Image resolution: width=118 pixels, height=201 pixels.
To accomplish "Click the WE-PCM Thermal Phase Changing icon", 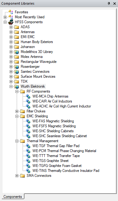I will pyautogui.click(x=28, y=151).
